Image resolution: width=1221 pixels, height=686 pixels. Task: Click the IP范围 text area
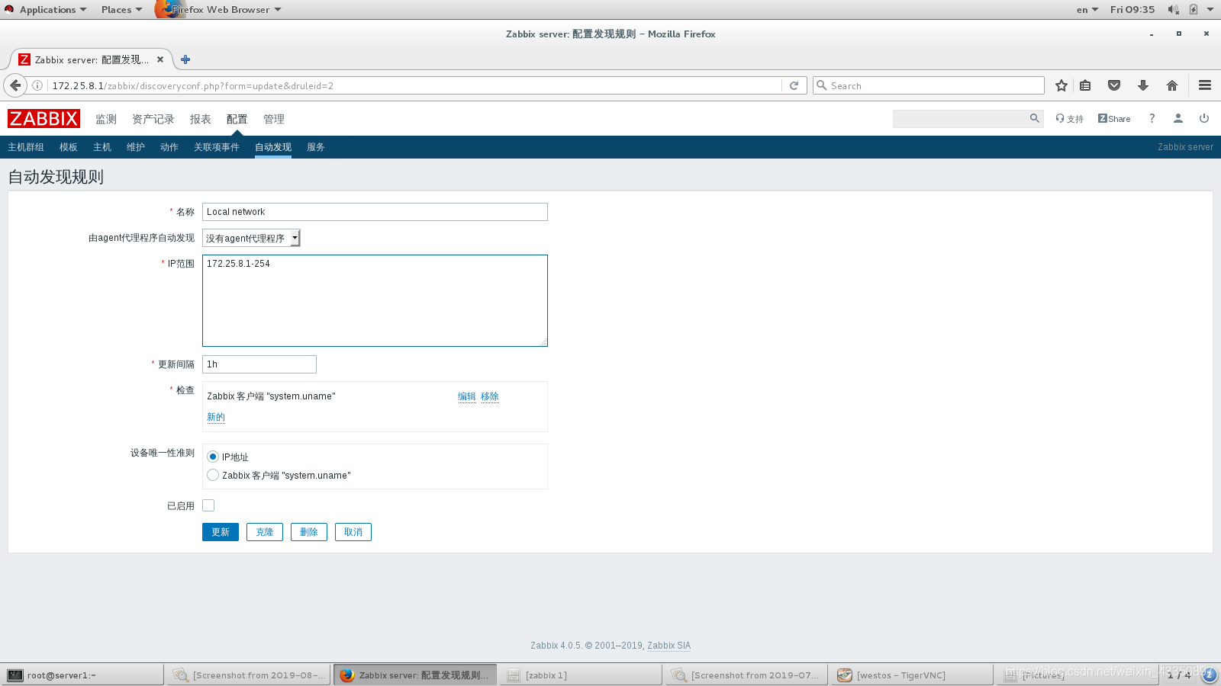375,300
